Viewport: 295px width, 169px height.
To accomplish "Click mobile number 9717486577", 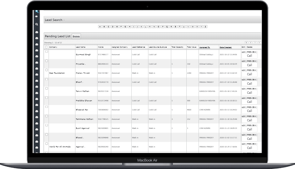I will (103, 55).
